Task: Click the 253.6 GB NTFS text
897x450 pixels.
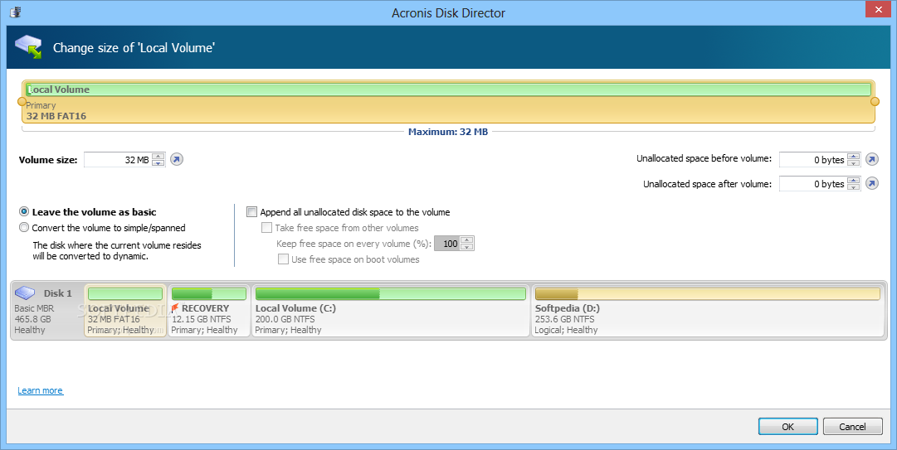Action: 564,319
